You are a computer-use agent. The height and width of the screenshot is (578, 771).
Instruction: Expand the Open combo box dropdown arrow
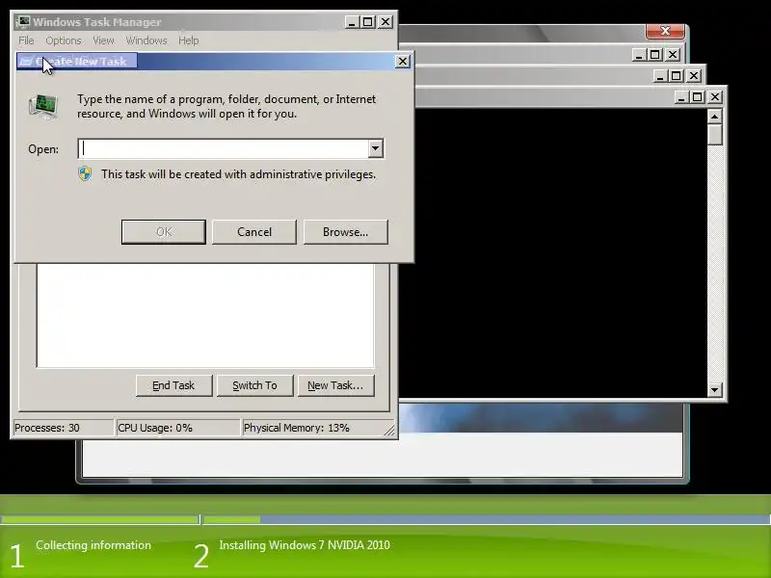click(376, 148)
